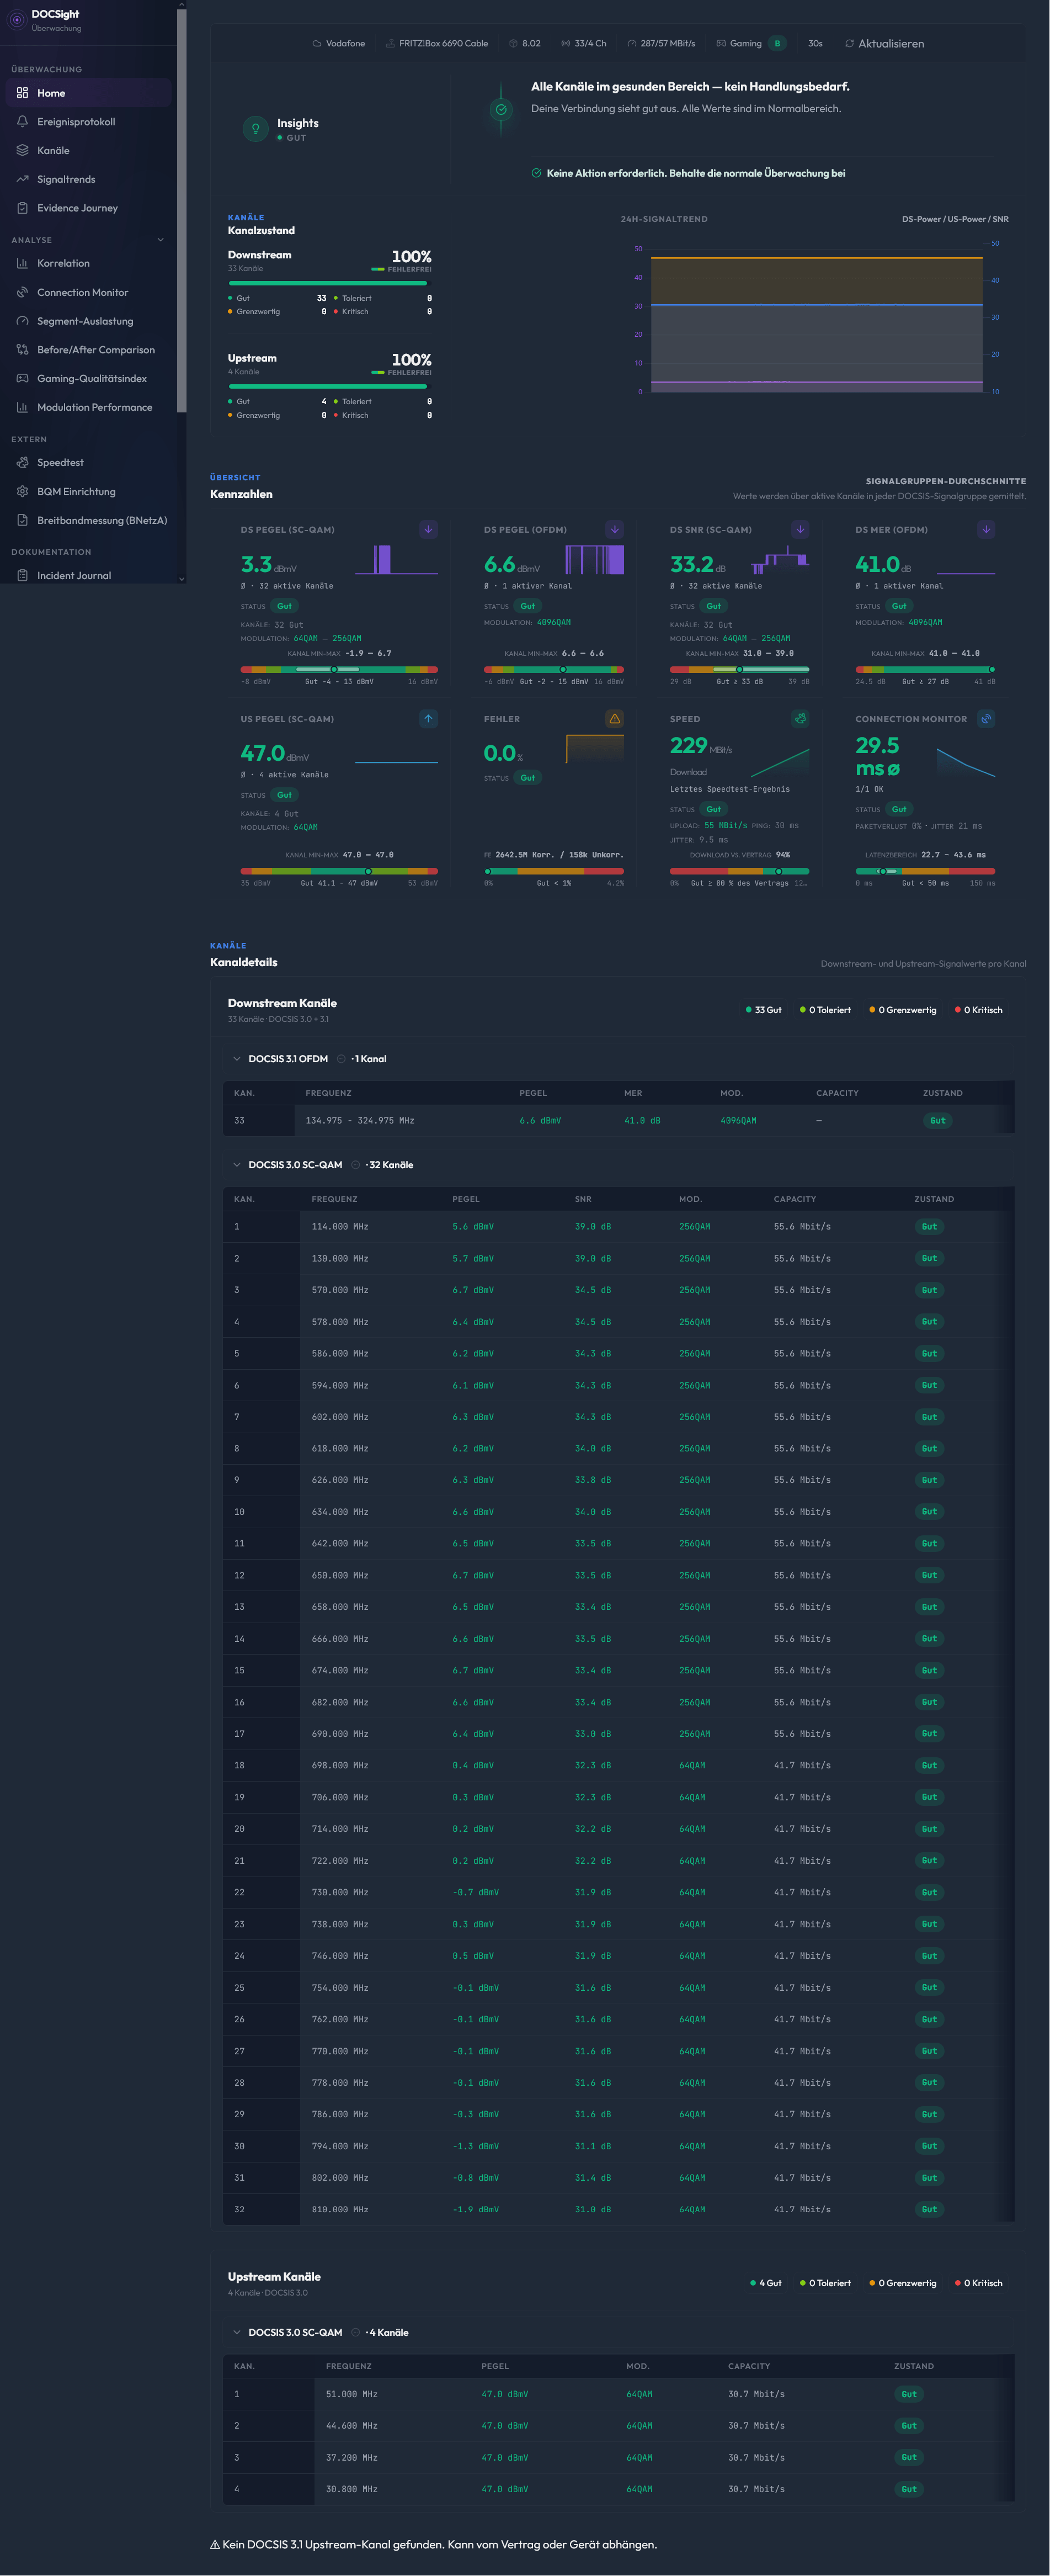
Task: Click the down-arrow icon on DS Pegel (OFDM) card
Action: click(615, 529)
